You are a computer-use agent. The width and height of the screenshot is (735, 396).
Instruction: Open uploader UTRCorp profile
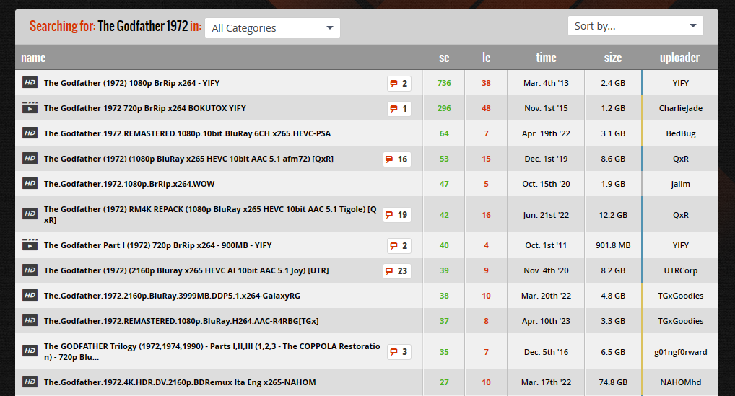click(x=681, y=270)
